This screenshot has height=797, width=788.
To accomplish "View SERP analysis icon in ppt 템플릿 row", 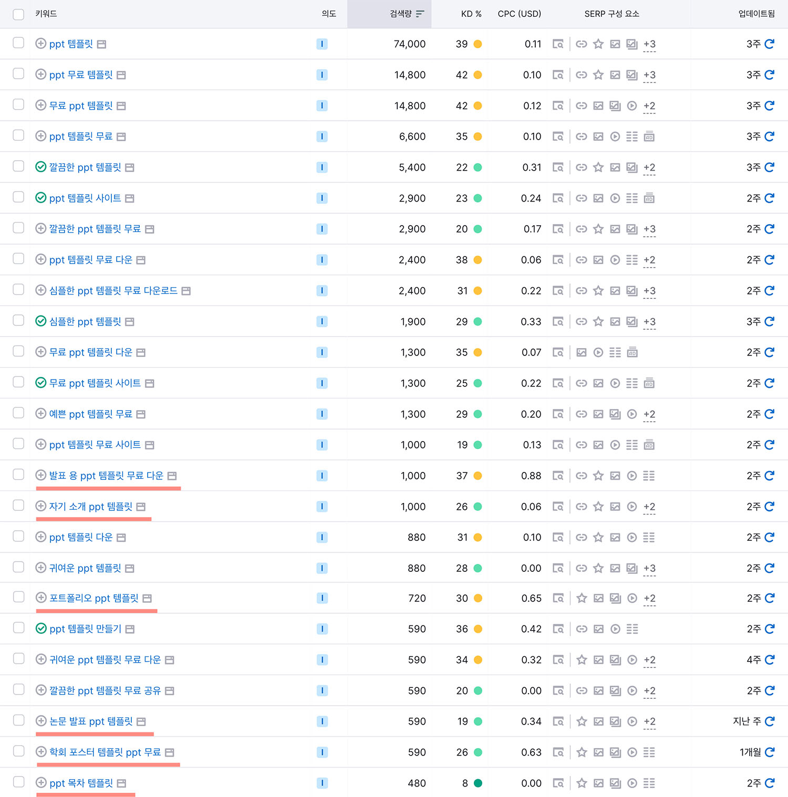I will (x=558, y=44).
